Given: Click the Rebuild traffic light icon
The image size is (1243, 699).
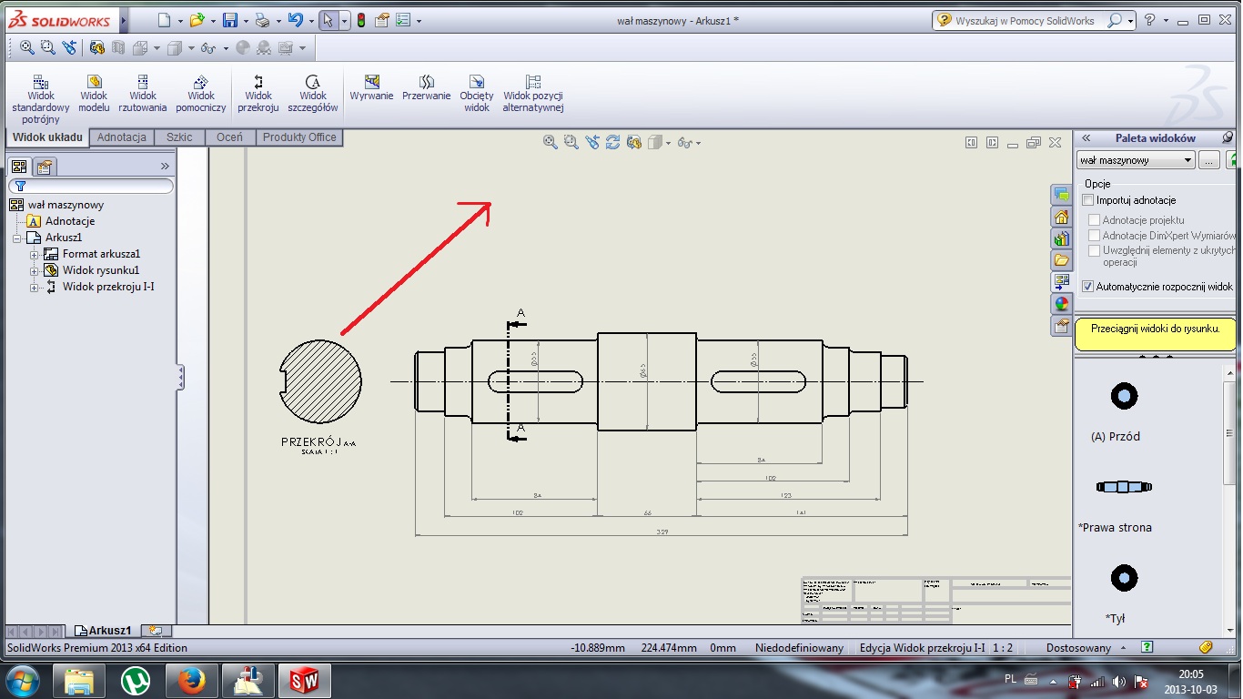Looking at the screenshot, I should point(361,20).
